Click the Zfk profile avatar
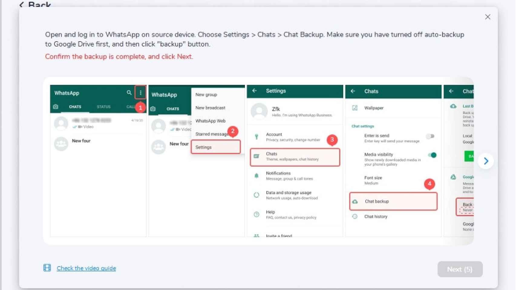This screenshot has width=516, height=290. [259, 111]
